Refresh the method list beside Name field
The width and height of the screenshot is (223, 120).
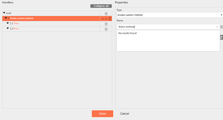(222, 27)
